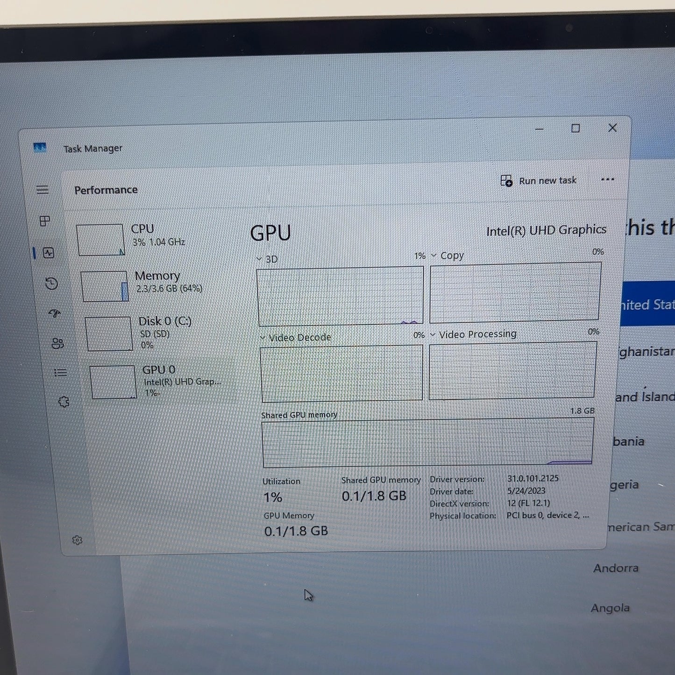675x675 pixels.
Task: Click the Shared GPU memory graph
Action: (x=428, y=442)
